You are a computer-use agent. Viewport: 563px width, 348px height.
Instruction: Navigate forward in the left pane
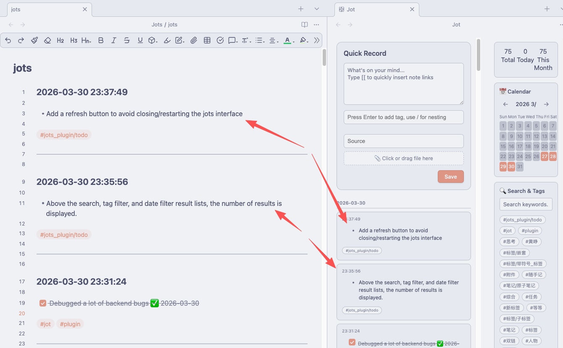[23, 25]
